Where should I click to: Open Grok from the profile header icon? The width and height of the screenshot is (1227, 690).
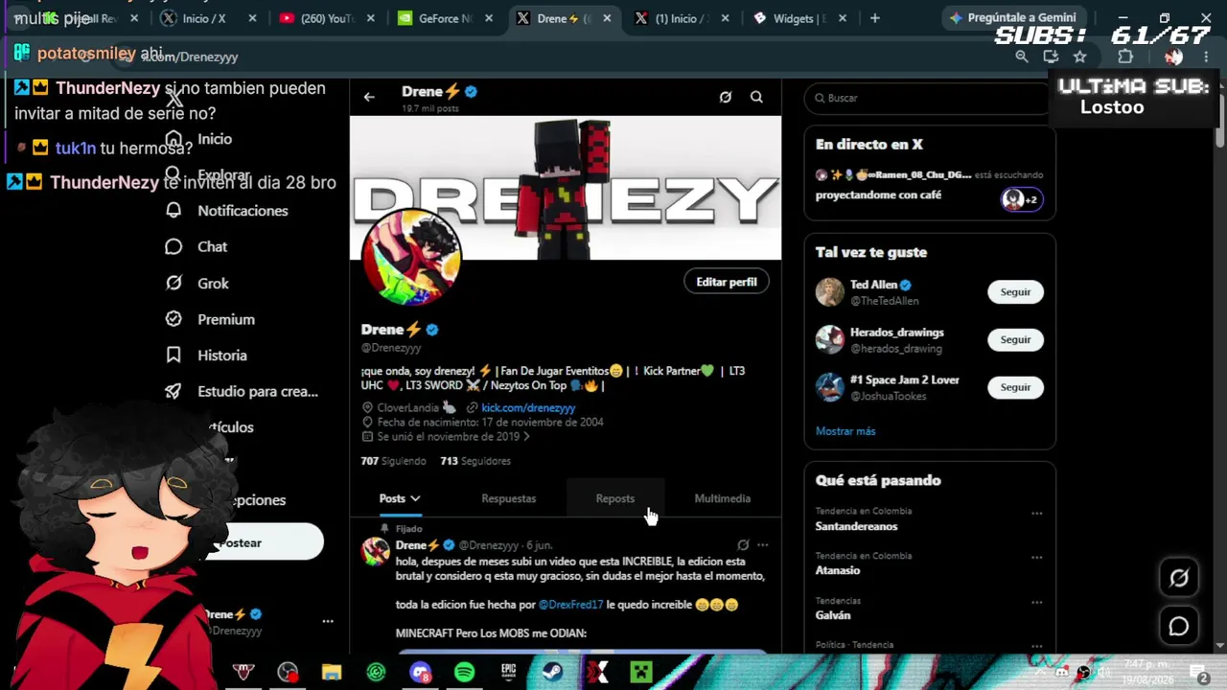tap(726, 97)
